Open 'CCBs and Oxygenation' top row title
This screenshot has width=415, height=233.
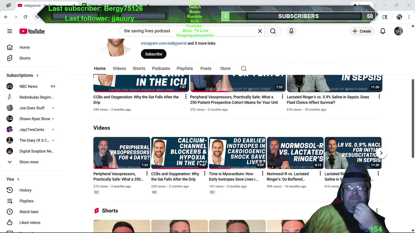click(x=136, y=100)
